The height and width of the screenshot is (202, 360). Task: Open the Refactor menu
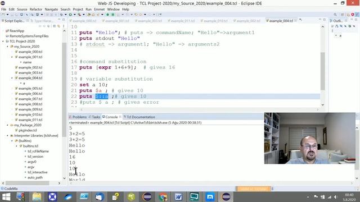pos(36,10)
